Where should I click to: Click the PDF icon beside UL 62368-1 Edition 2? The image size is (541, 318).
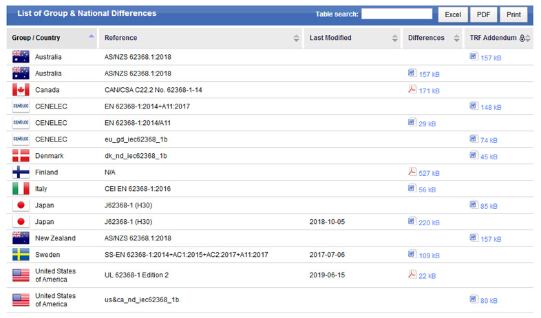pyautogui.click(x=412, y=274)
